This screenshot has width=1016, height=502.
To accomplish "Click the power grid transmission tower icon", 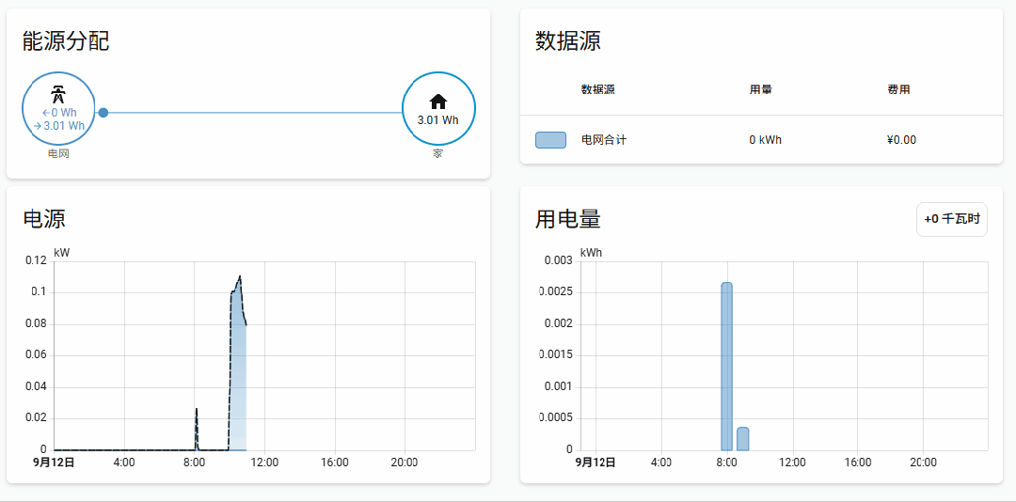I will [x=59, y=95].
